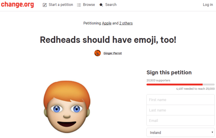Open the Apple petition target link
This screenshot has width=216, height=138.
pyautogui.click(x=107, y=23)
